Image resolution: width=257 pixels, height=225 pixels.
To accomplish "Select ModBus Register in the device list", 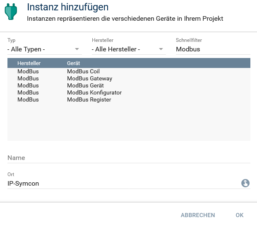I will click(89, 99).
